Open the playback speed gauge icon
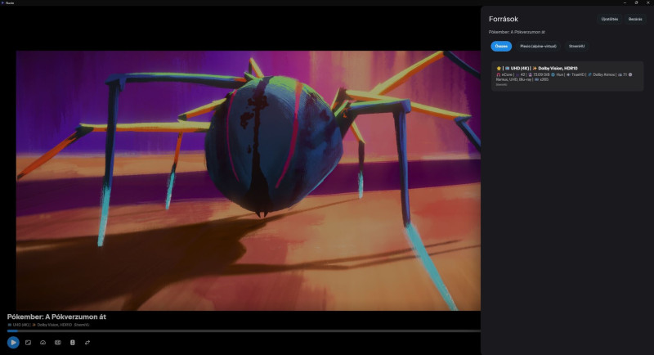This screenshot has width=654, height=355. (x=43, y=343)
